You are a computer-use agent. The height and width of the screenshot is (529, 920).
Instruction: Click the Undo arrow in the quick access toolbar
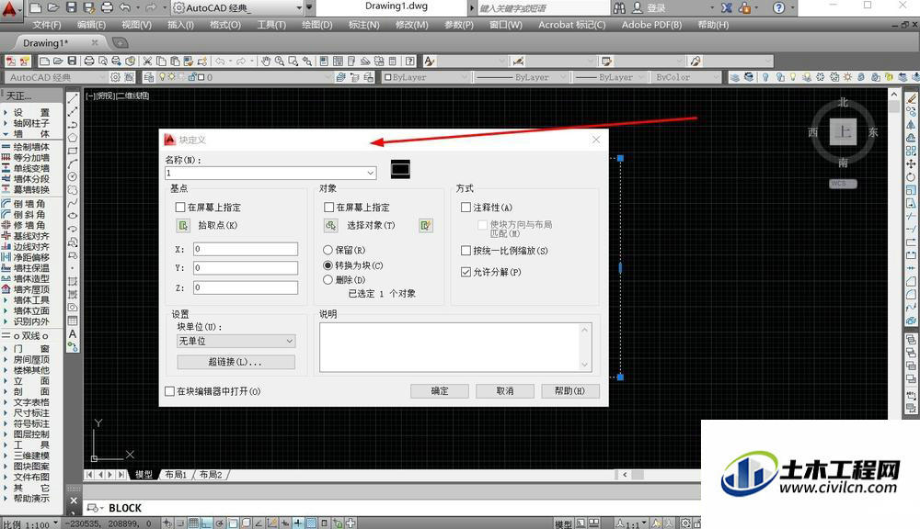click(x=125, y=7)
